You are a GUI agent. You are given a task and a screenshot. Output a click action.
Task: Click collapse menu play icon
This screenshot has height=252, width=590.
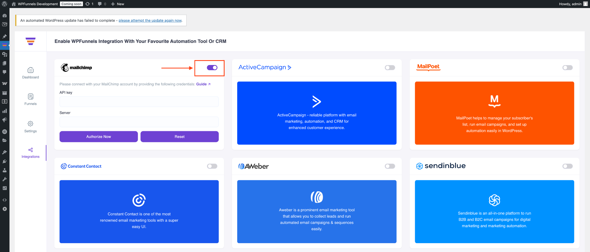tap(5, 209)
